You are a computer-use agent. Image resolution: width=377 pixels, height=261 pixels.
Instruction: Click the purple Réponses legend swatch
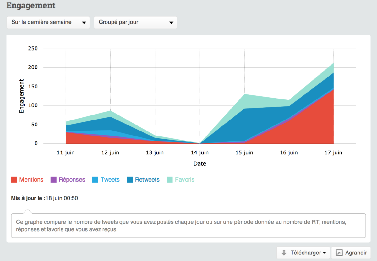(53, 180)
